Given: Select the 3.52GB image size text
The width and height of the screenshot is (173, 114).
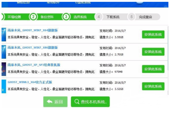Looking at the screenshot, I should pos(119,89).
